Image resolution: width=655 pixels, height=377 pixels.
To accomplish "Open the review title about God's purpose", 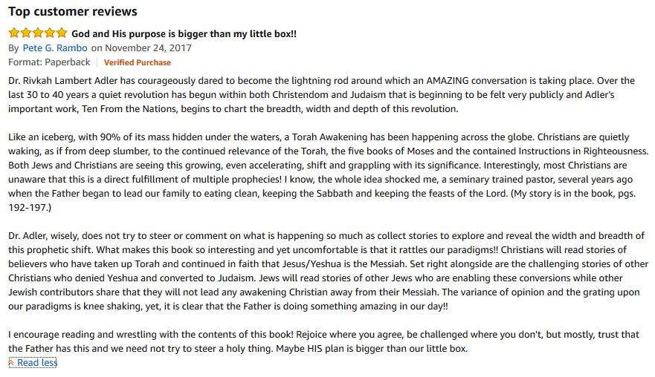I will (x=184, y=34).
